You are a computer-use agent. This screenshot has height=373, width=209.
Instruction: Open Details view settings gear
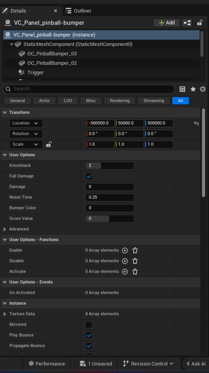[203, 89]
